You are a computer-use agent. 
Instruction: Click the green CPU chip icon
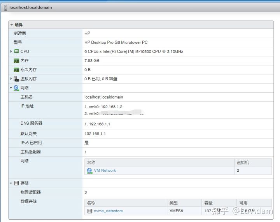tap(16, 51)
